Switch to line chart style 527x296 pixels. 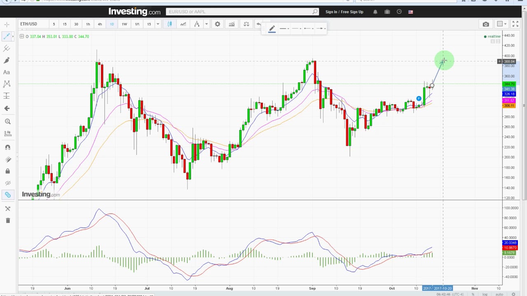(183, 24)
